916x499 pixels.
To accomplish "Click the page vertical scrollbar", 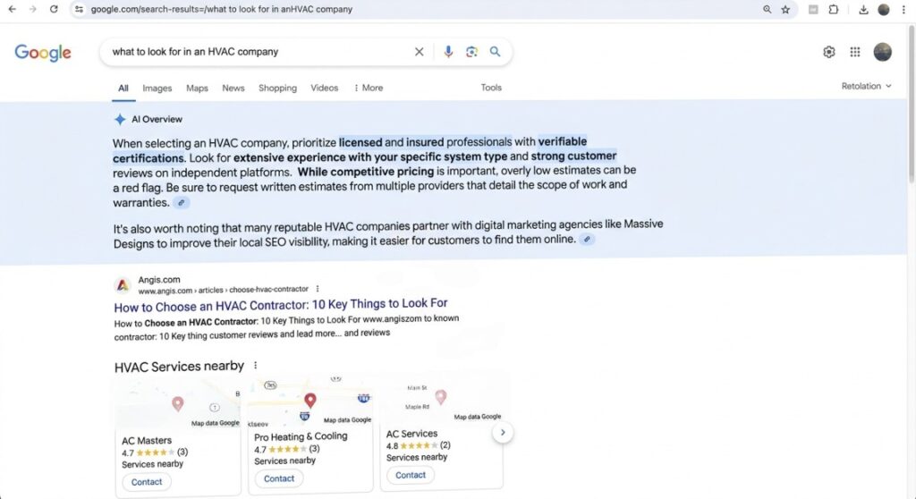I will (912, 106).
